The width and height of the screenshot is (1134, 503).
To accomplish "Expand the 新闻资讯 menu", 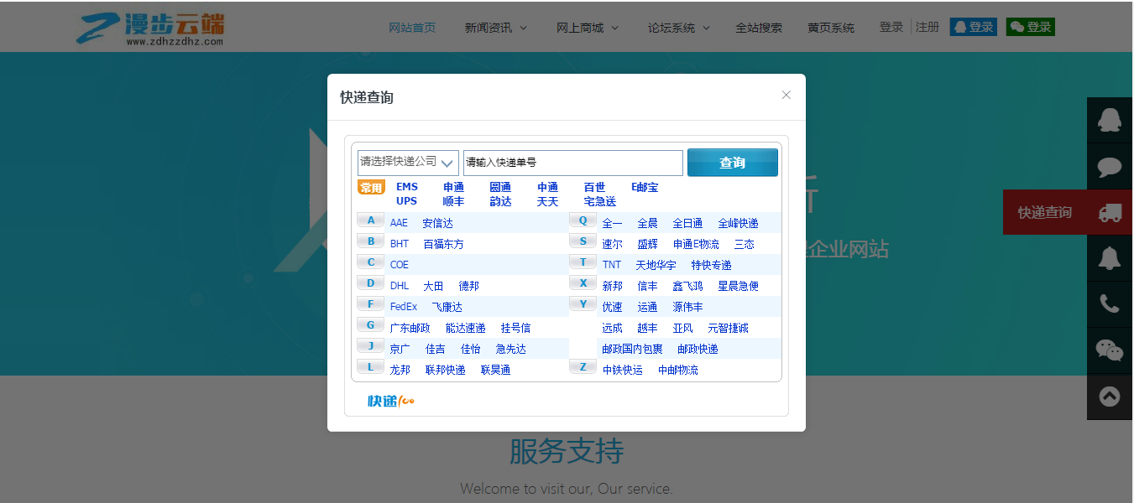I will point(495,28).
